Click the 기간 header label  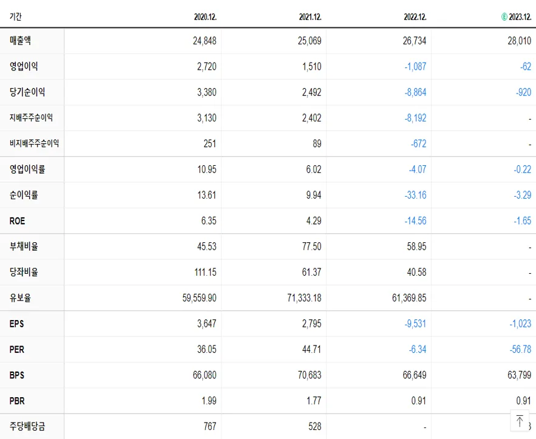[x=16, y=17]
